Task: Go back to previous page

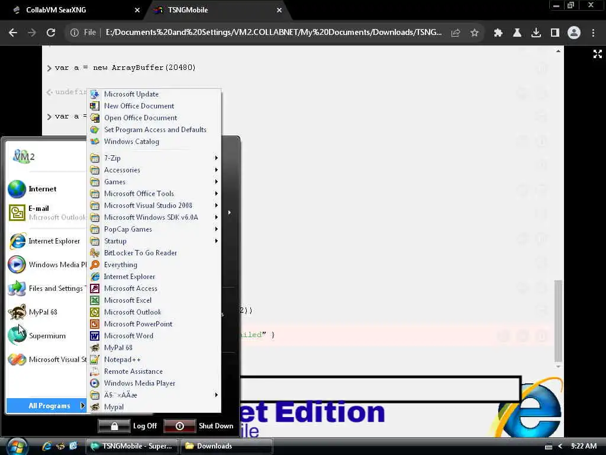Action: click(x=13, y=33)
